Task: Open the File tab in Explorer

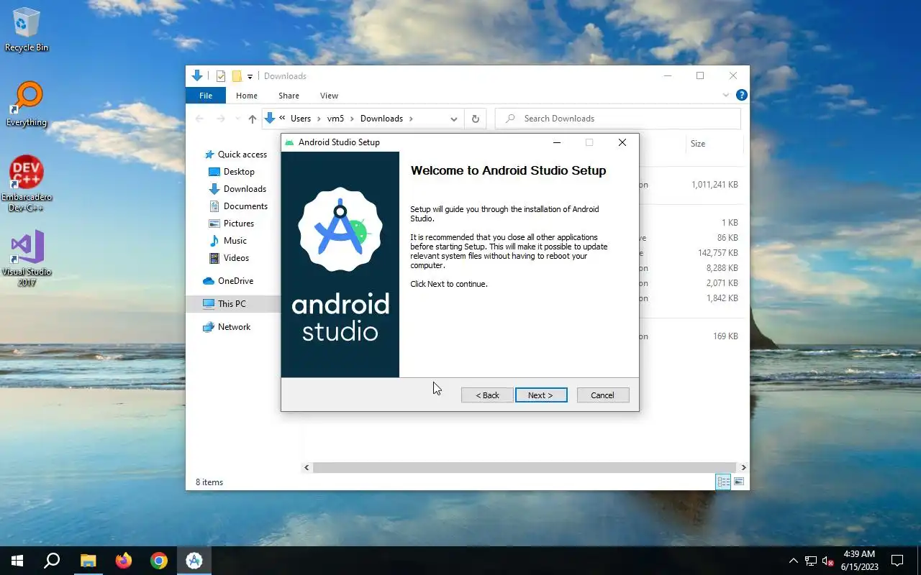Action: 206,96
